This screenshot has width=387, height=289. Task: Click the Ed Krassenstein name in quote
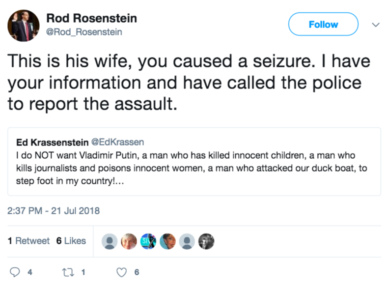53,142
